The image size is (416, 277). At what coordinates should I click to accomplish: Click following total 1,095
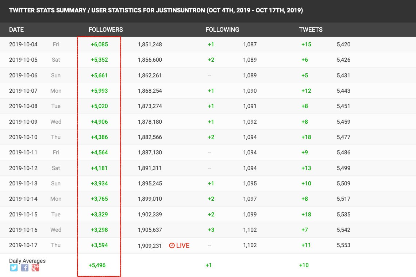click(x=250, y=183)
